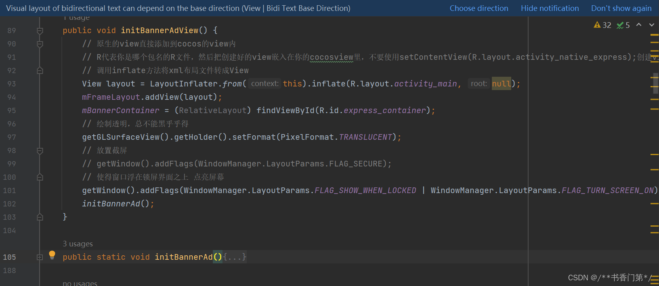Click method end fold marker at line 103
Viewport: 659px width, 286px height.
(x=40, y=217)
